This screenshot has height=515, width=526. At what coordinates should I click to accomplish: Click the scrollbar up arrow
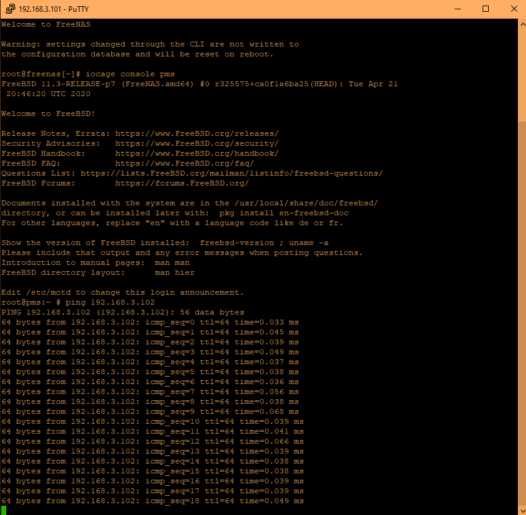click(522, 24)
